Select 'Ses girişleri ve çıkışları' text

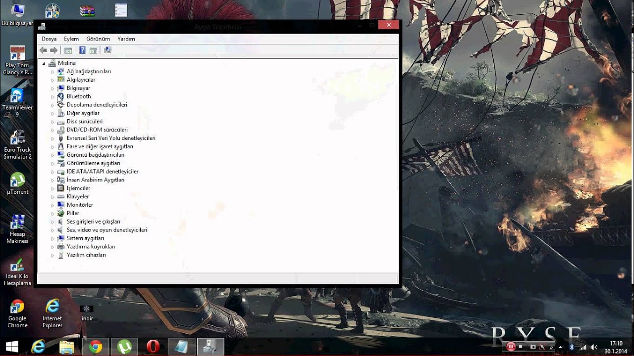94,222
